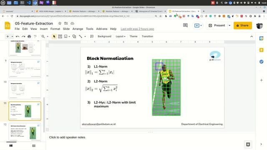
Task: Insert a shape
Action: click(x=74, y=36)
